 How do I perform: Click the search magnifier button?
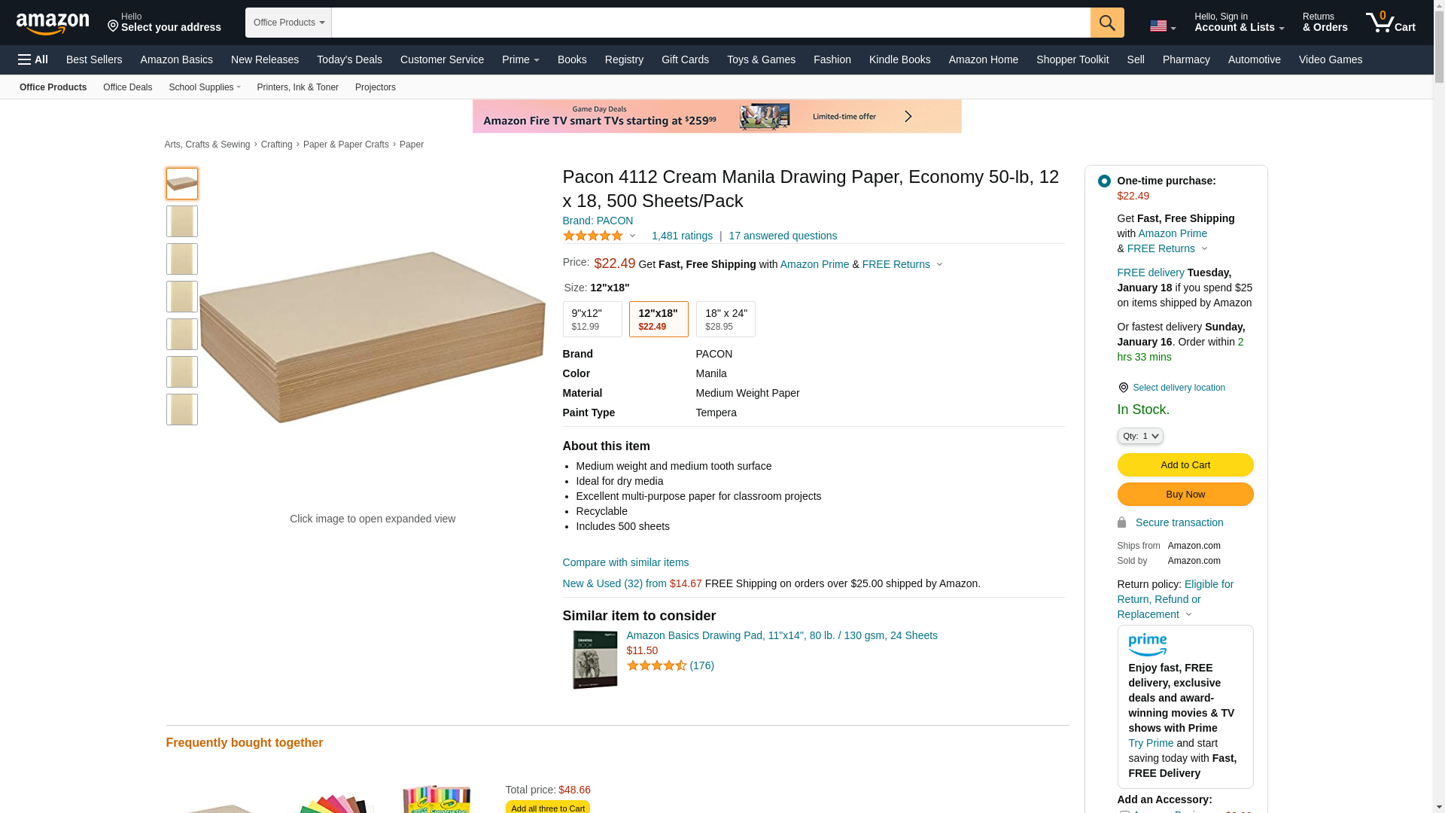pyautogui.click(x=1107, y=23)
